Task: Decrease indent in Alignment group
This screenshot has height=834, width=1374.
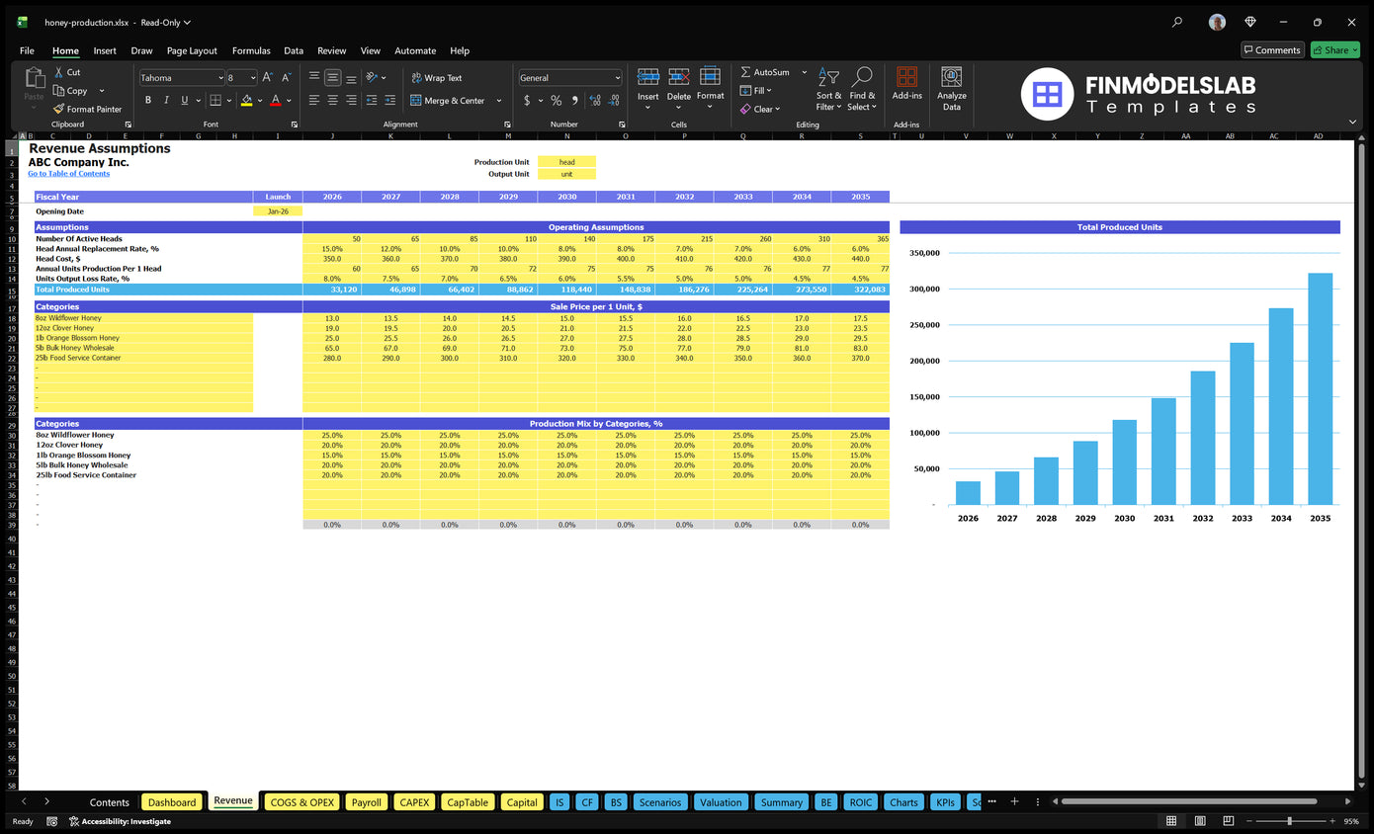Action: 372,100
